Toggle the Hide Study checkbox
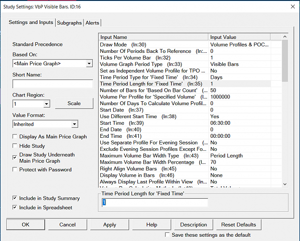300x241 pixels. click(15, 146)
